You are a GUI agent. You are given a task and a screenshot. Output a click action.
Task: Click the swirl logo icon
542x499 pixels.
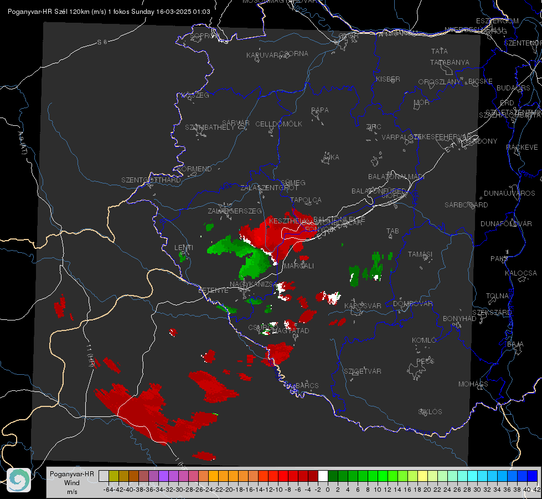(x=19, y=480)
